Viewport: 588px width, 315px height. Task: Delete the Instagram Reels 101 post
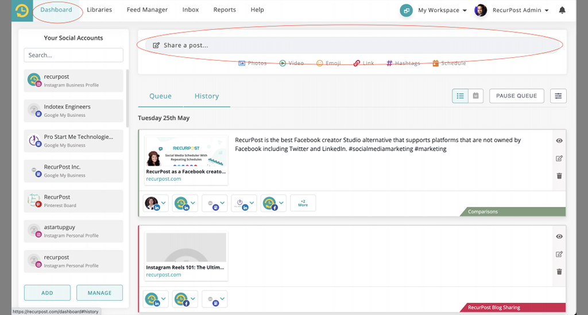tap(559, 271)
